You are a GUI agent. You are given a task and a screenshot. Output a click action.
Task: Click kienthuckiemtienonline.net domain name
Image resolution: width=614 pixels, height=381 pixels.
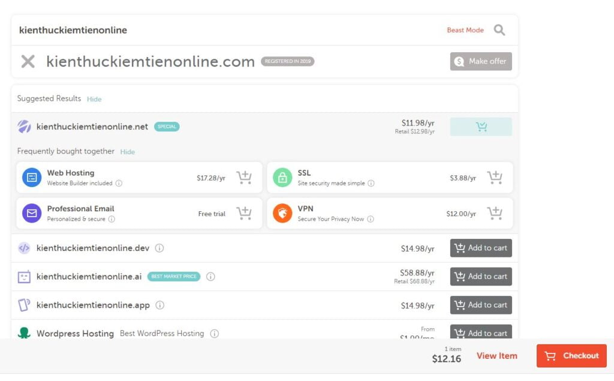pos(92,127)
